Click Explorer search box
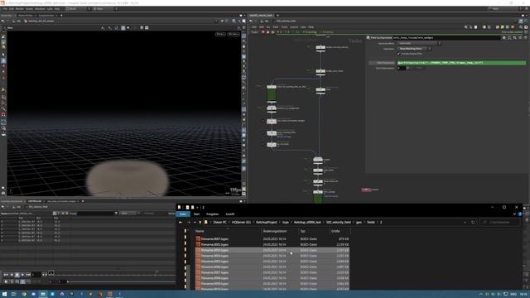 [x=499, y=223]
